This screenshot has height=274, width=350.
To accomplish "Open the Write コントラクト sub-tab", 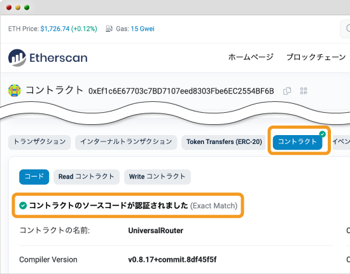I will click(x=157, y=177).
